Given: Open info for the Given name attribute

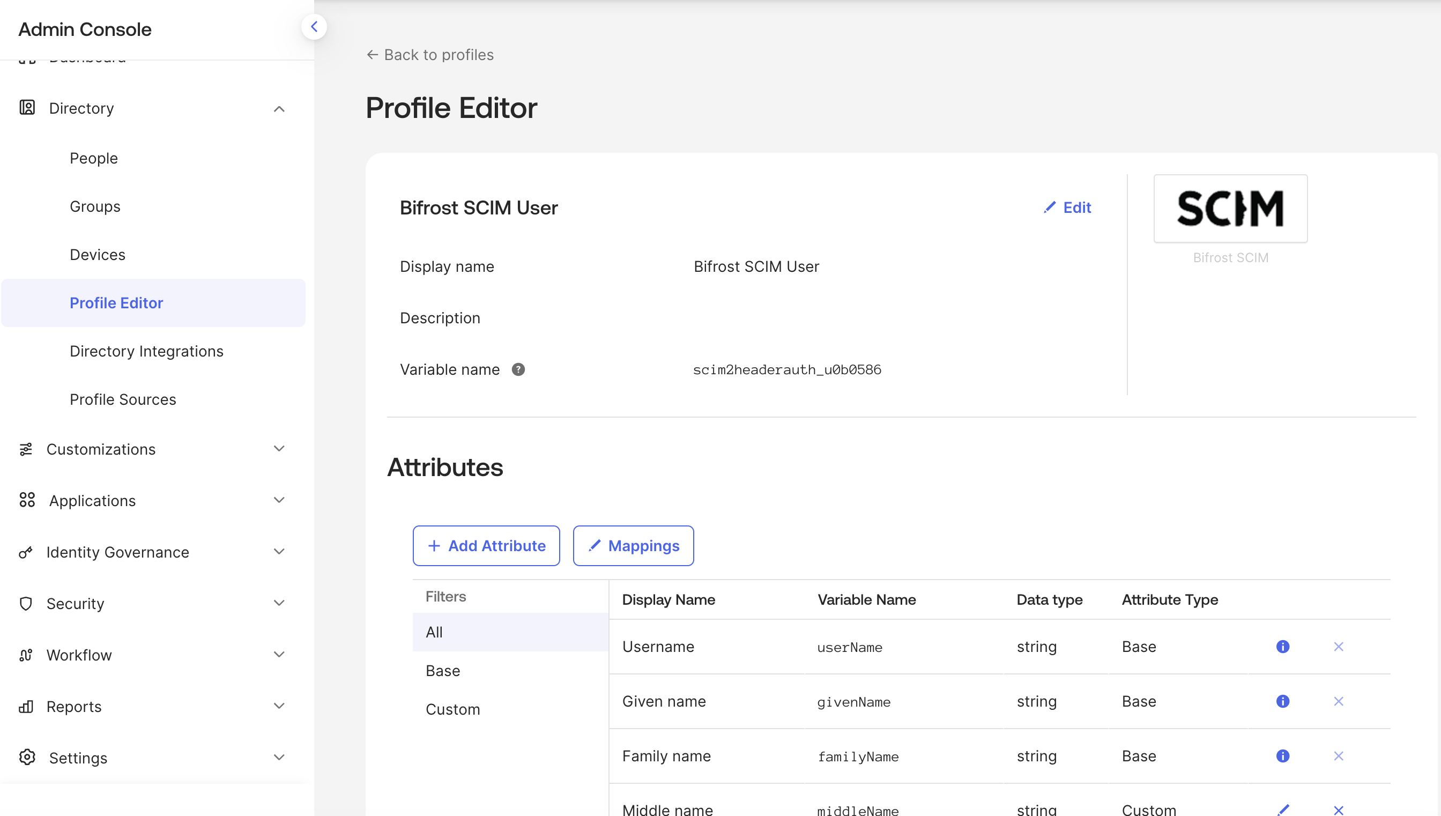Looking at the screenshot, I should 1282,701.
